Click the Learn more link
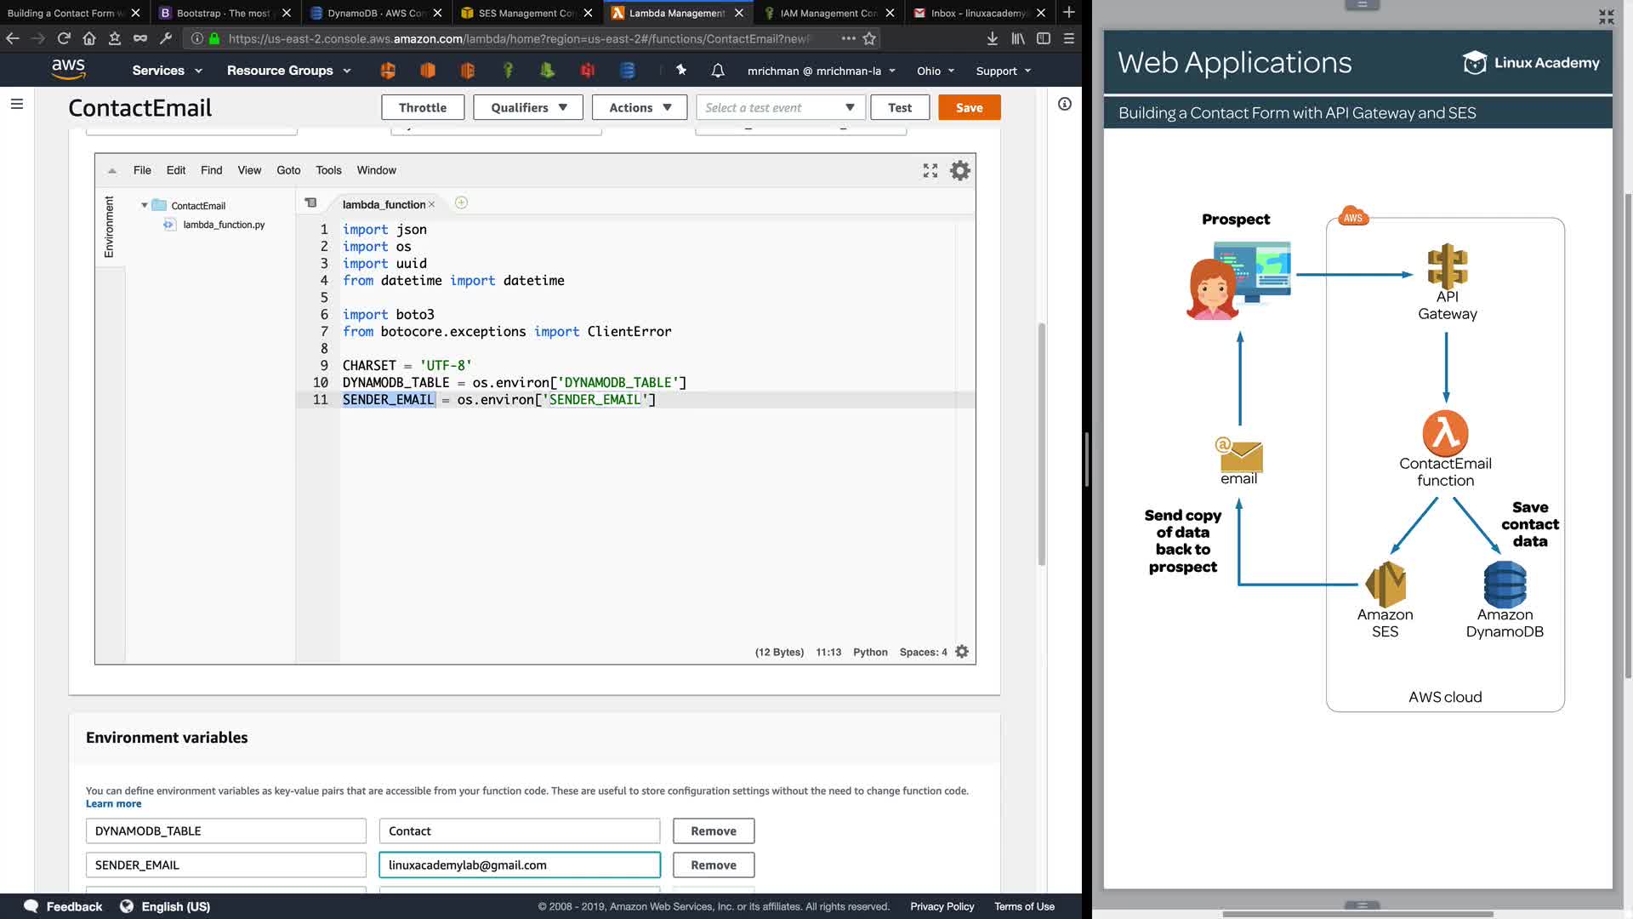The width and height of the screenshot is (1633, 919). (113, 803)
